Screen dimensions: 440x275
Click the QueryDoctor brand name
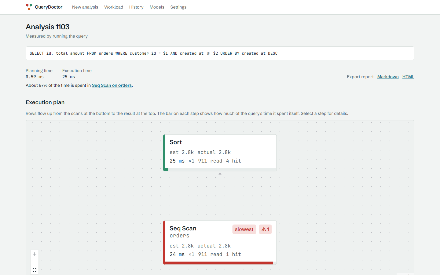tap(49, 7)
